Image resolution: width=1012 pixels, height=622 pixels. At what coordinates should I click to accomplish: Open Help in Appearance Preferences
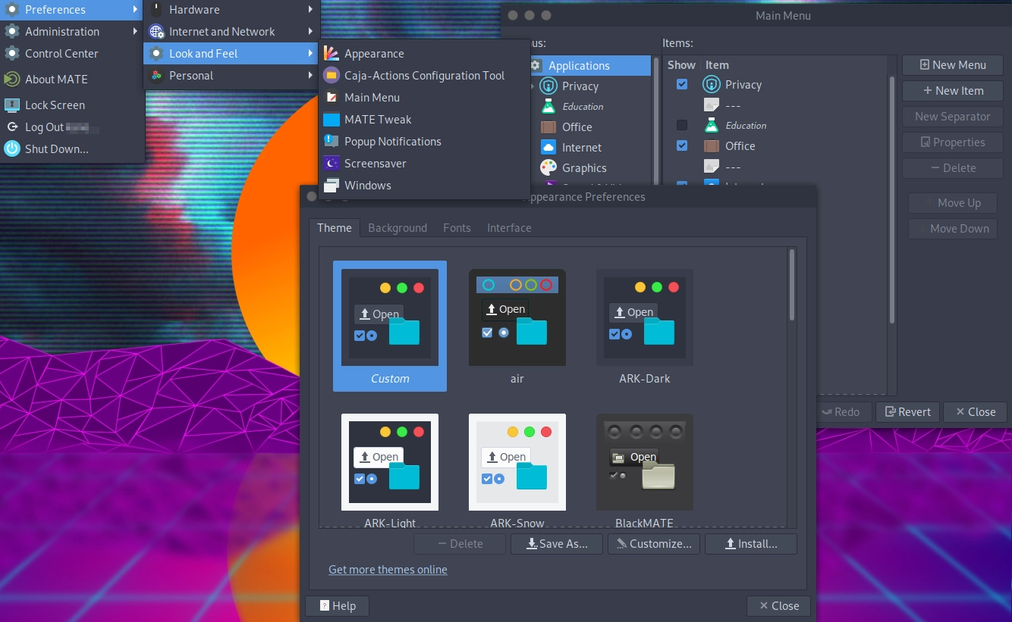coord(338,606)
